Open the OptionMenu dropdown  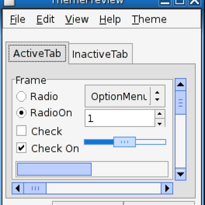pyautogui.click(x=125, y=96)
